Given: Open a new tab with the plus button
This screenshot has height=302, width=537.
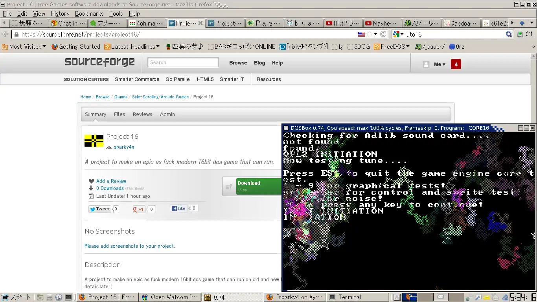Looking at the screenshot, I should coord(522,23).
